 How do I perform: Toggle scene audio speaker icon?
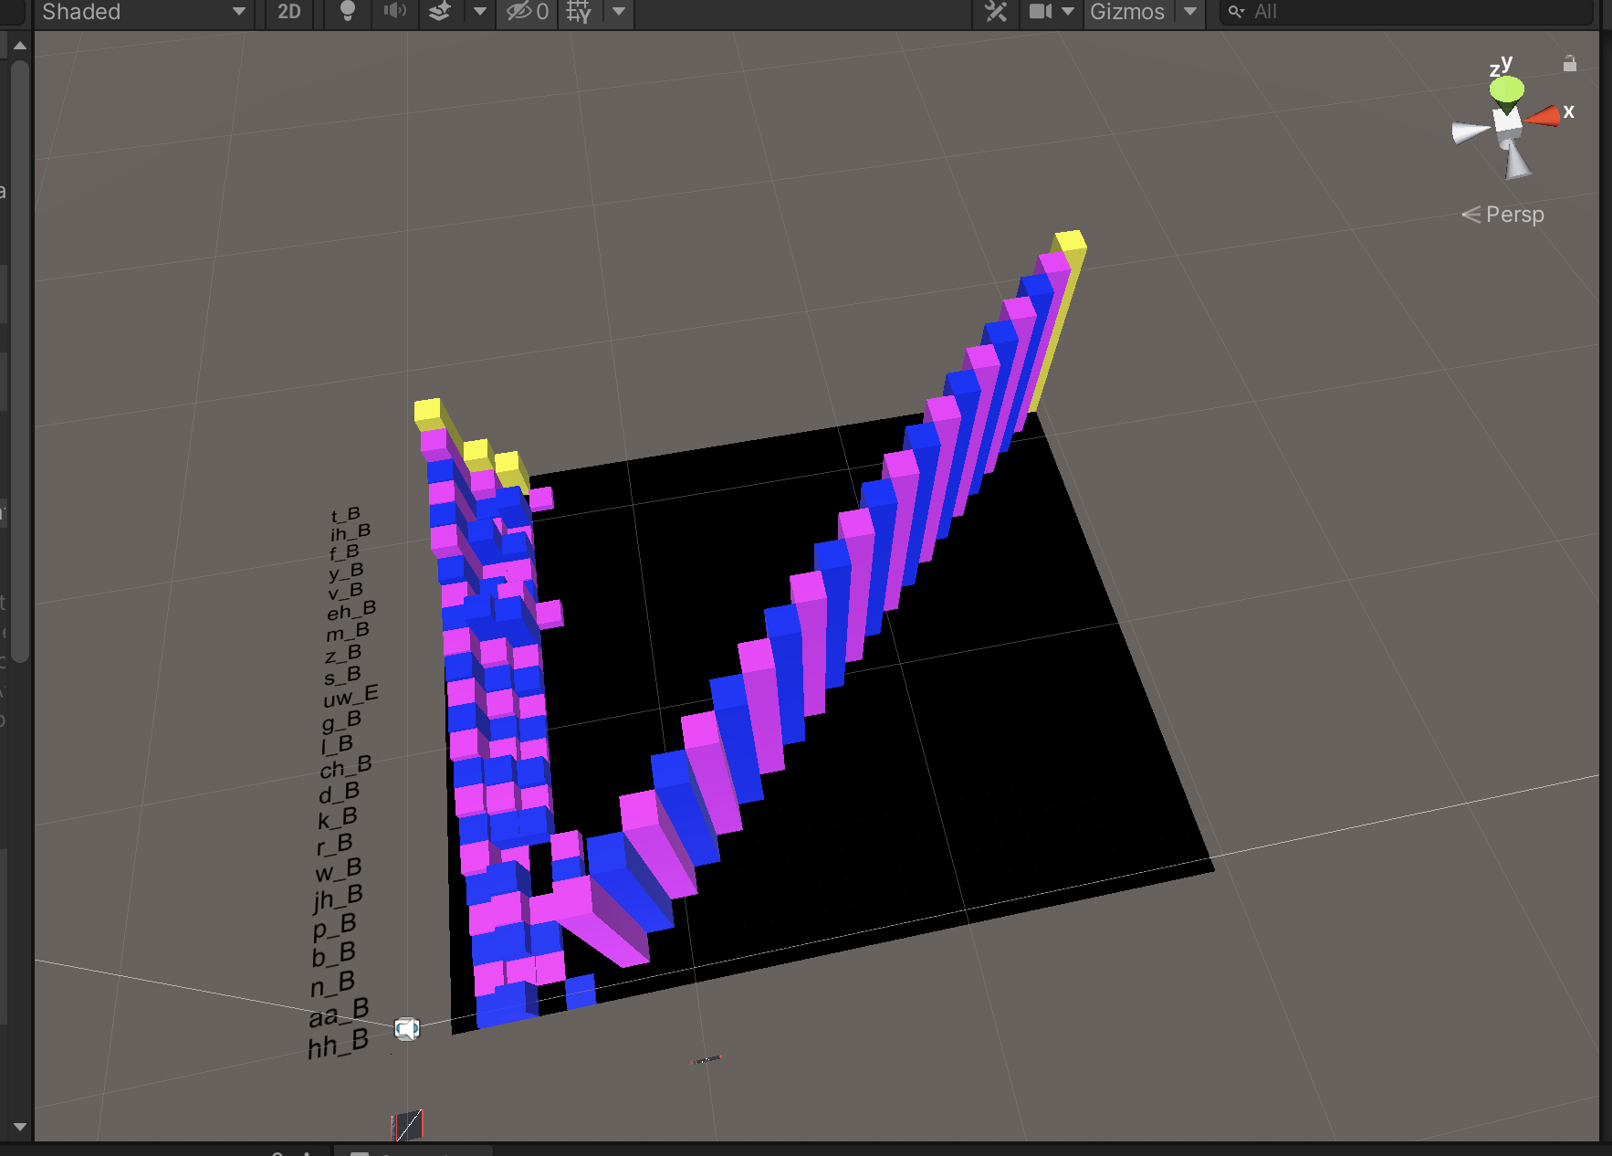[394, 12]
